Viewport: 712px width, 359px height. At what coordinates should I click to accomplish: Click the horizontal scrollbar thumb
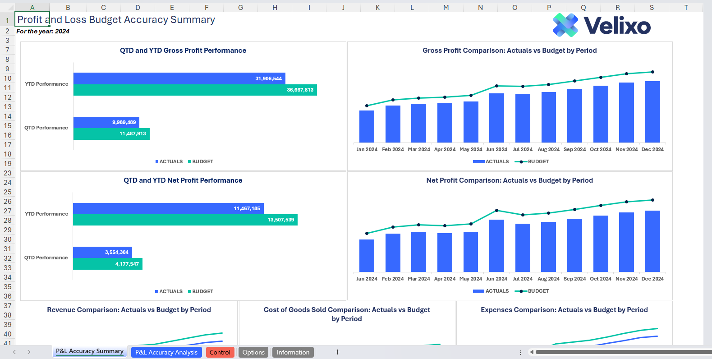click(622, 352)
